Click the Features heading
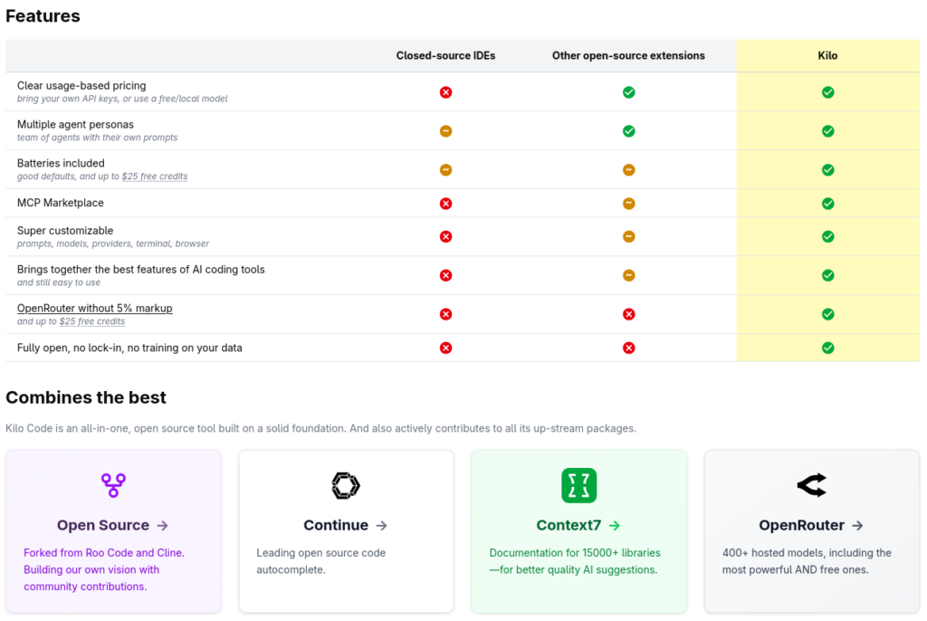927x621 pixels. (43, 16)
